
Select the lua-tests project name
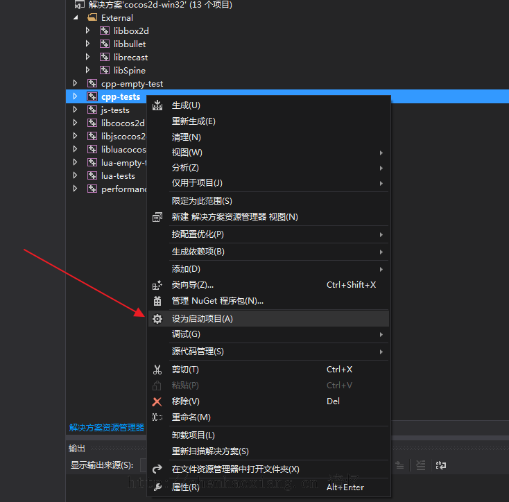[x=118, y=176]
